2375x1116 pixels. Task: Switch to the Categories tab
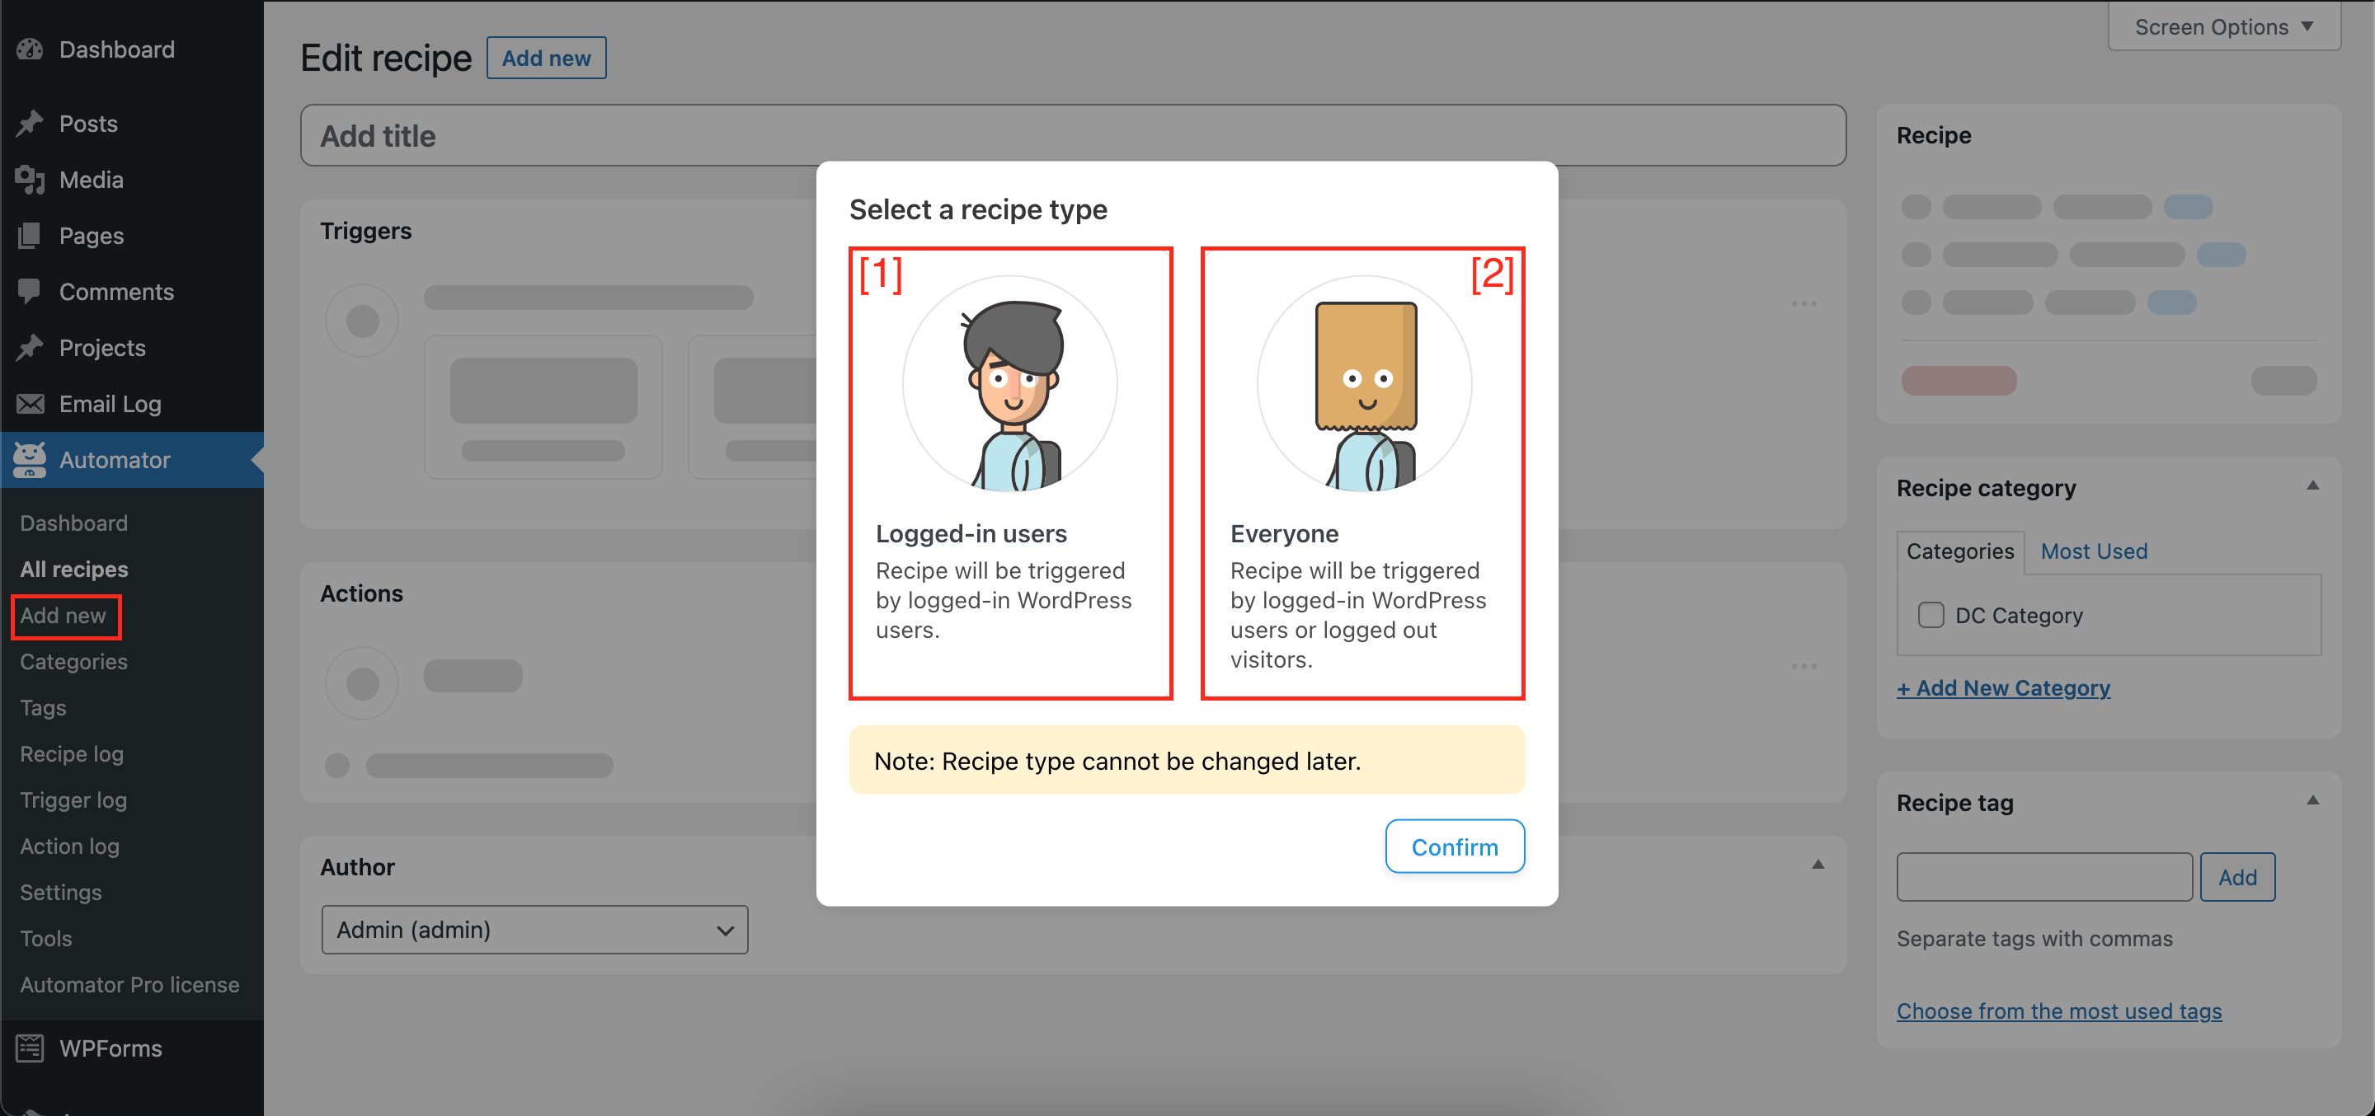[1960, 552]
